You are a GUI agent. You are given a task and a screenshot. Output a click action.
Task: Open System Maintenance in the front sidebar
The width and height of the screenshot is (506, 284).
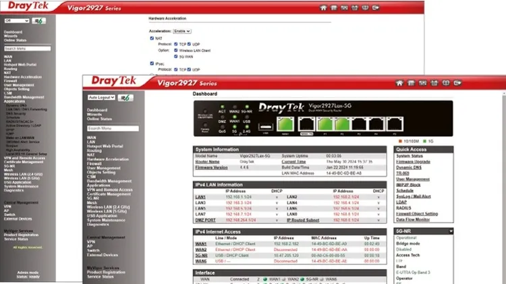coord(106,220)
